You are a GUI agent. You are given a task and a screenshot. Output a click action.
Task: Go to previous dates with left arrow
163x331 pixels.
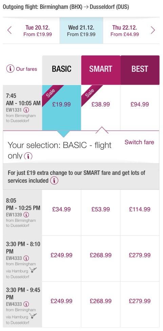(x=9, y=30)
